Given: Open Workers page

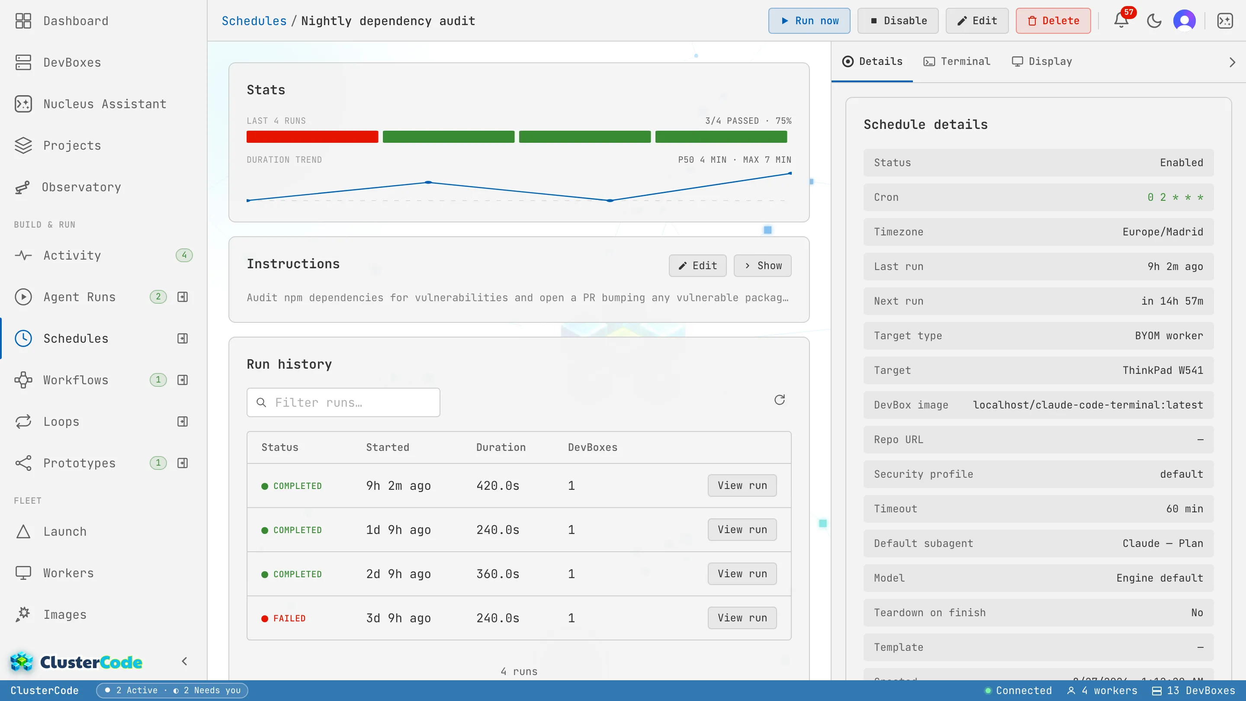Looking at the screenshot, I should pos(103,573).
